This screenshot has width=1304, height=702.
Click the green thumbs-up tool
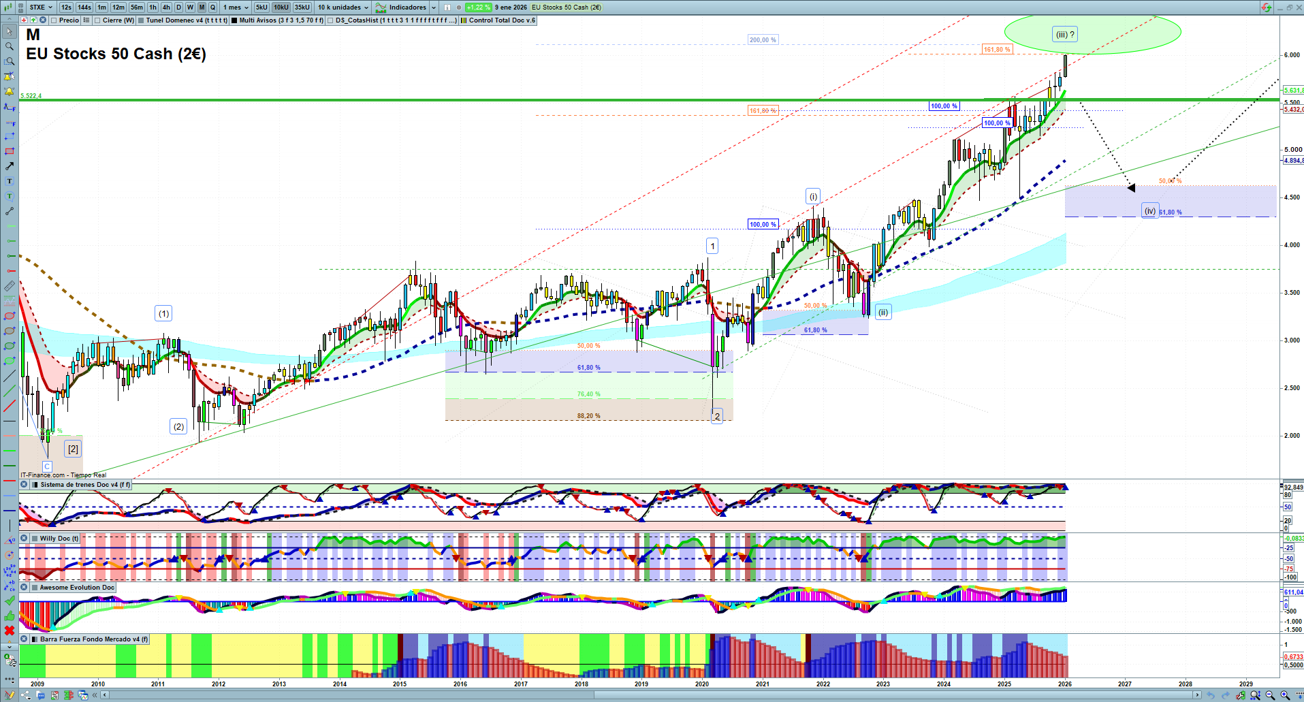coord(10,616)
